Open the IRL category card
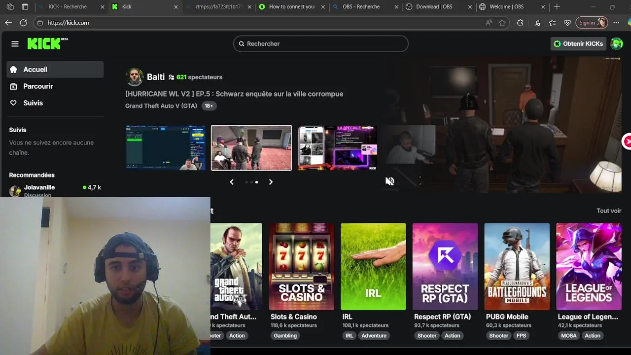The width and height of the screenshot is (631, 355). (x=373, y=267)
